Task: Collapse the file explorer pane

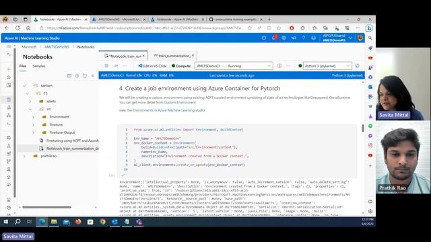Action: pos(93,76)
